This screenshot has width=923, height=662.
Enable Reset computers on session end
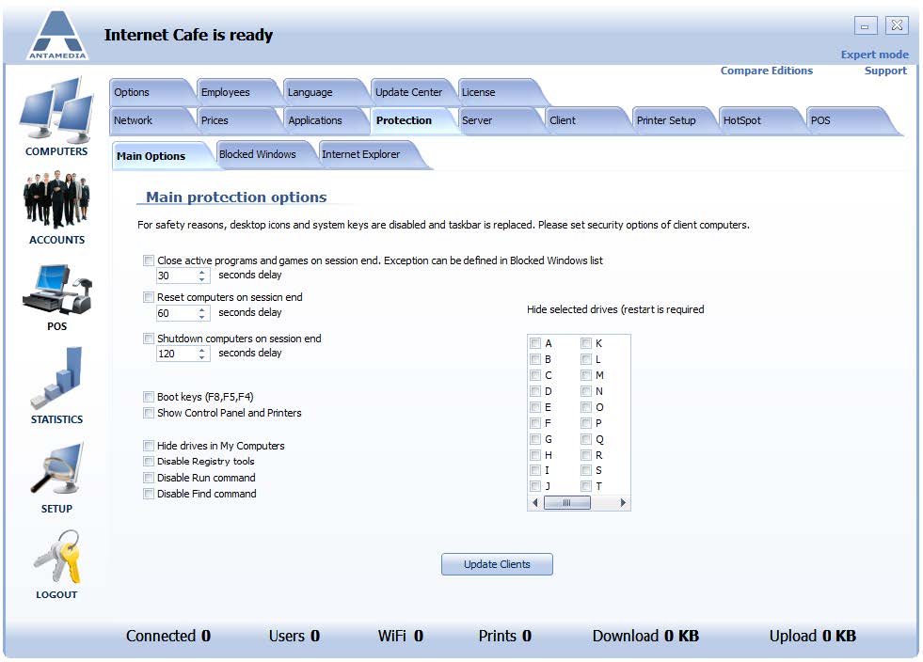[x=149, y=297]
